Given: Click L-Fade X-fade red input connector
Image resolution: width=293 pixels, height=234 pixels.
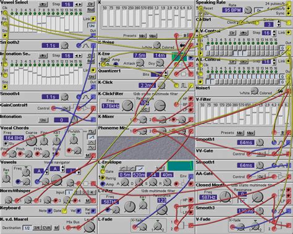Looking at the screenshot, I should (x=135, y=227).
